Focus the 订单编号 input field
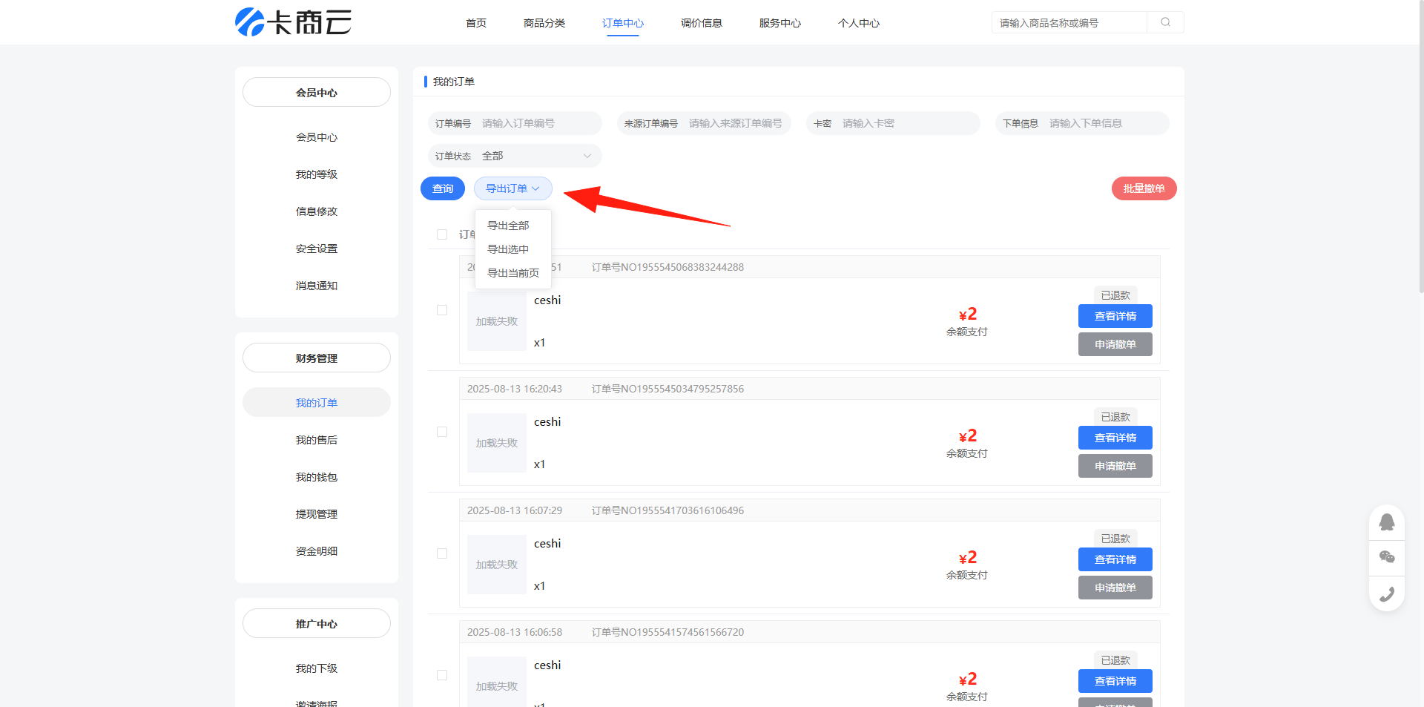Viewport: 1424px width, 707px height. coord(537,123)
